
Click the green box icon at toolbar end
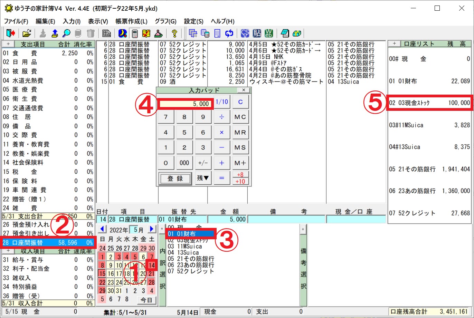coord(296,33)
